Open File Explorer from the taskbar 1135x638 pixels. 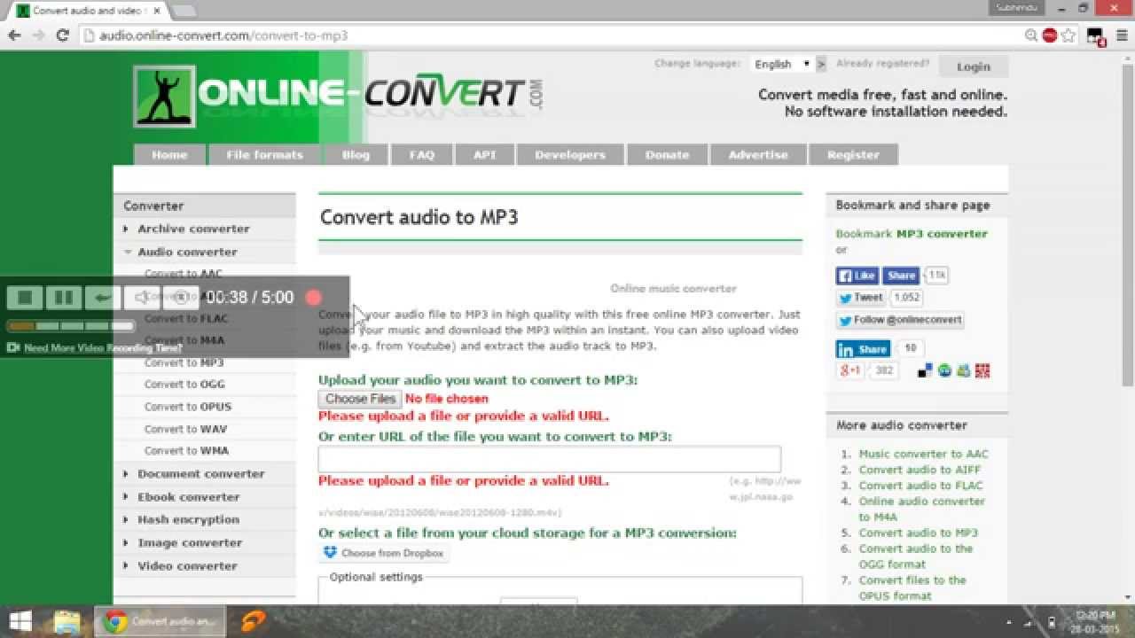(67, 622)
